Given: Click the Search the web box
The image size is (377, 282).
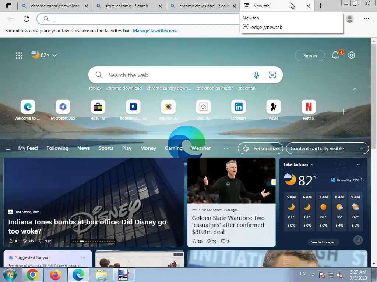Looking at the screenshot, I should pos(185,75).
